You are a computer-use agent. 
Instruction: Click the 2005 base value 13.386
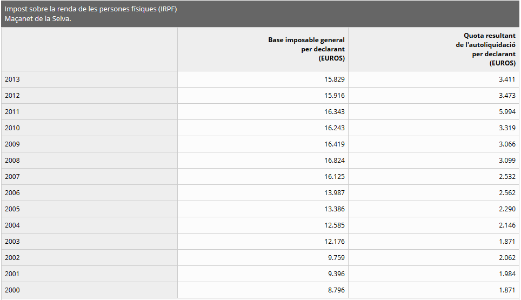coord(335,209)
